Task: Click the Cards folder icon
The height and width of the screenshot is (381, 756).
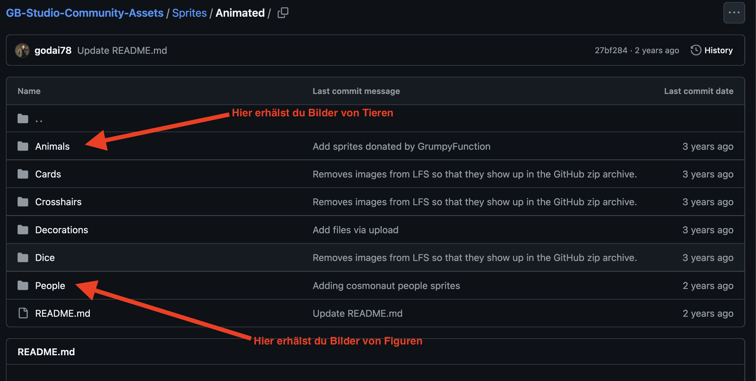Action: (x=23, y=174)
